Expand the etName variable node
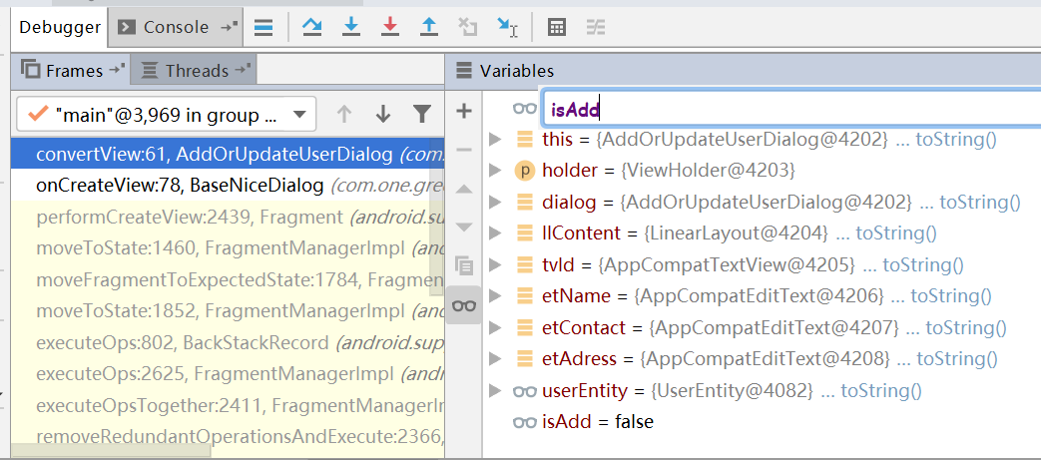The image size is (1041, 460). (x=494, y=296)
